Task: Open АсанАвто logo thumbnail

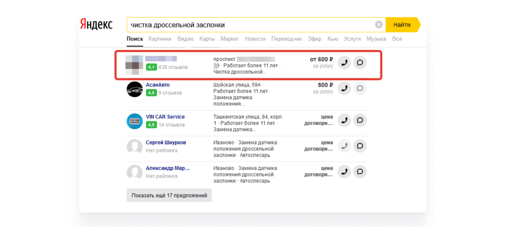Action: (x=134, y=89)
